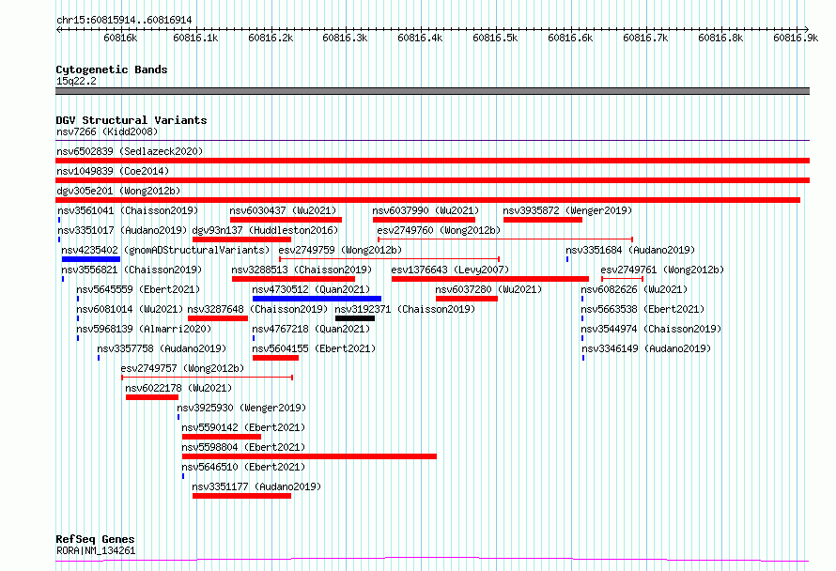Screen dimensions: 836x571
Task: Select esv2749757 (Wong2012b) span line
Action: pyautogui.click(x=207, y=378)
